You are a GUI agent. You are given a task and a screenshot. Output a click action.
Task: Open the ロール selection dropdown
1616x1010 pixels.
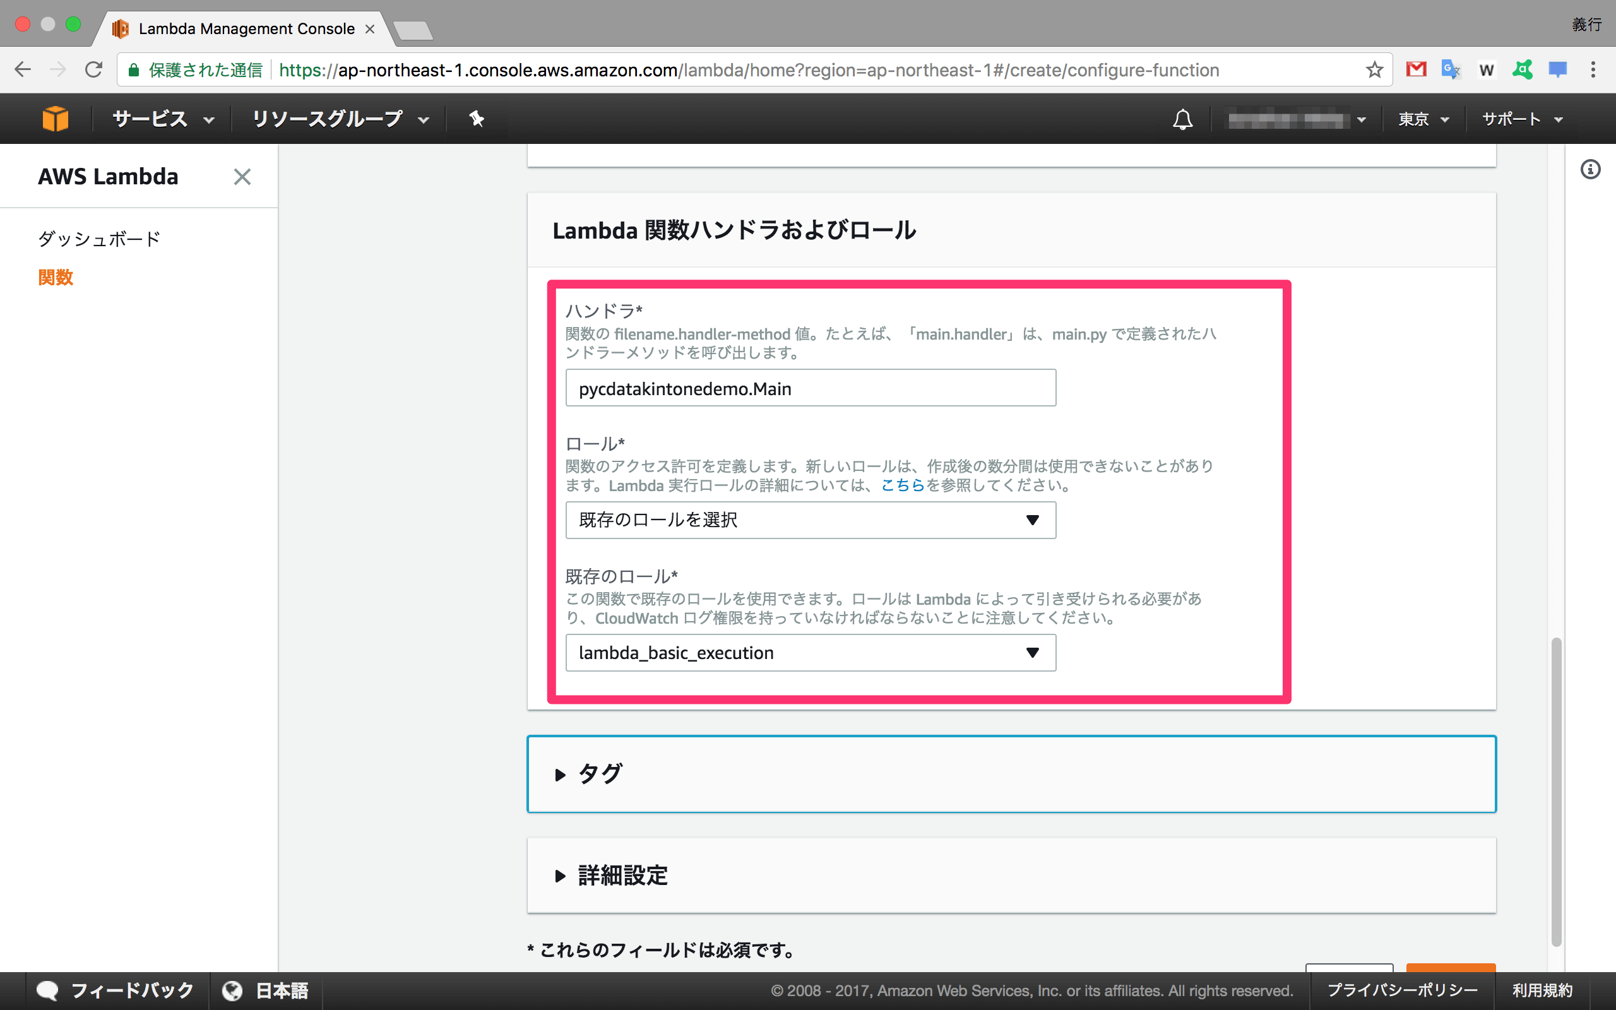click(810, 520)
